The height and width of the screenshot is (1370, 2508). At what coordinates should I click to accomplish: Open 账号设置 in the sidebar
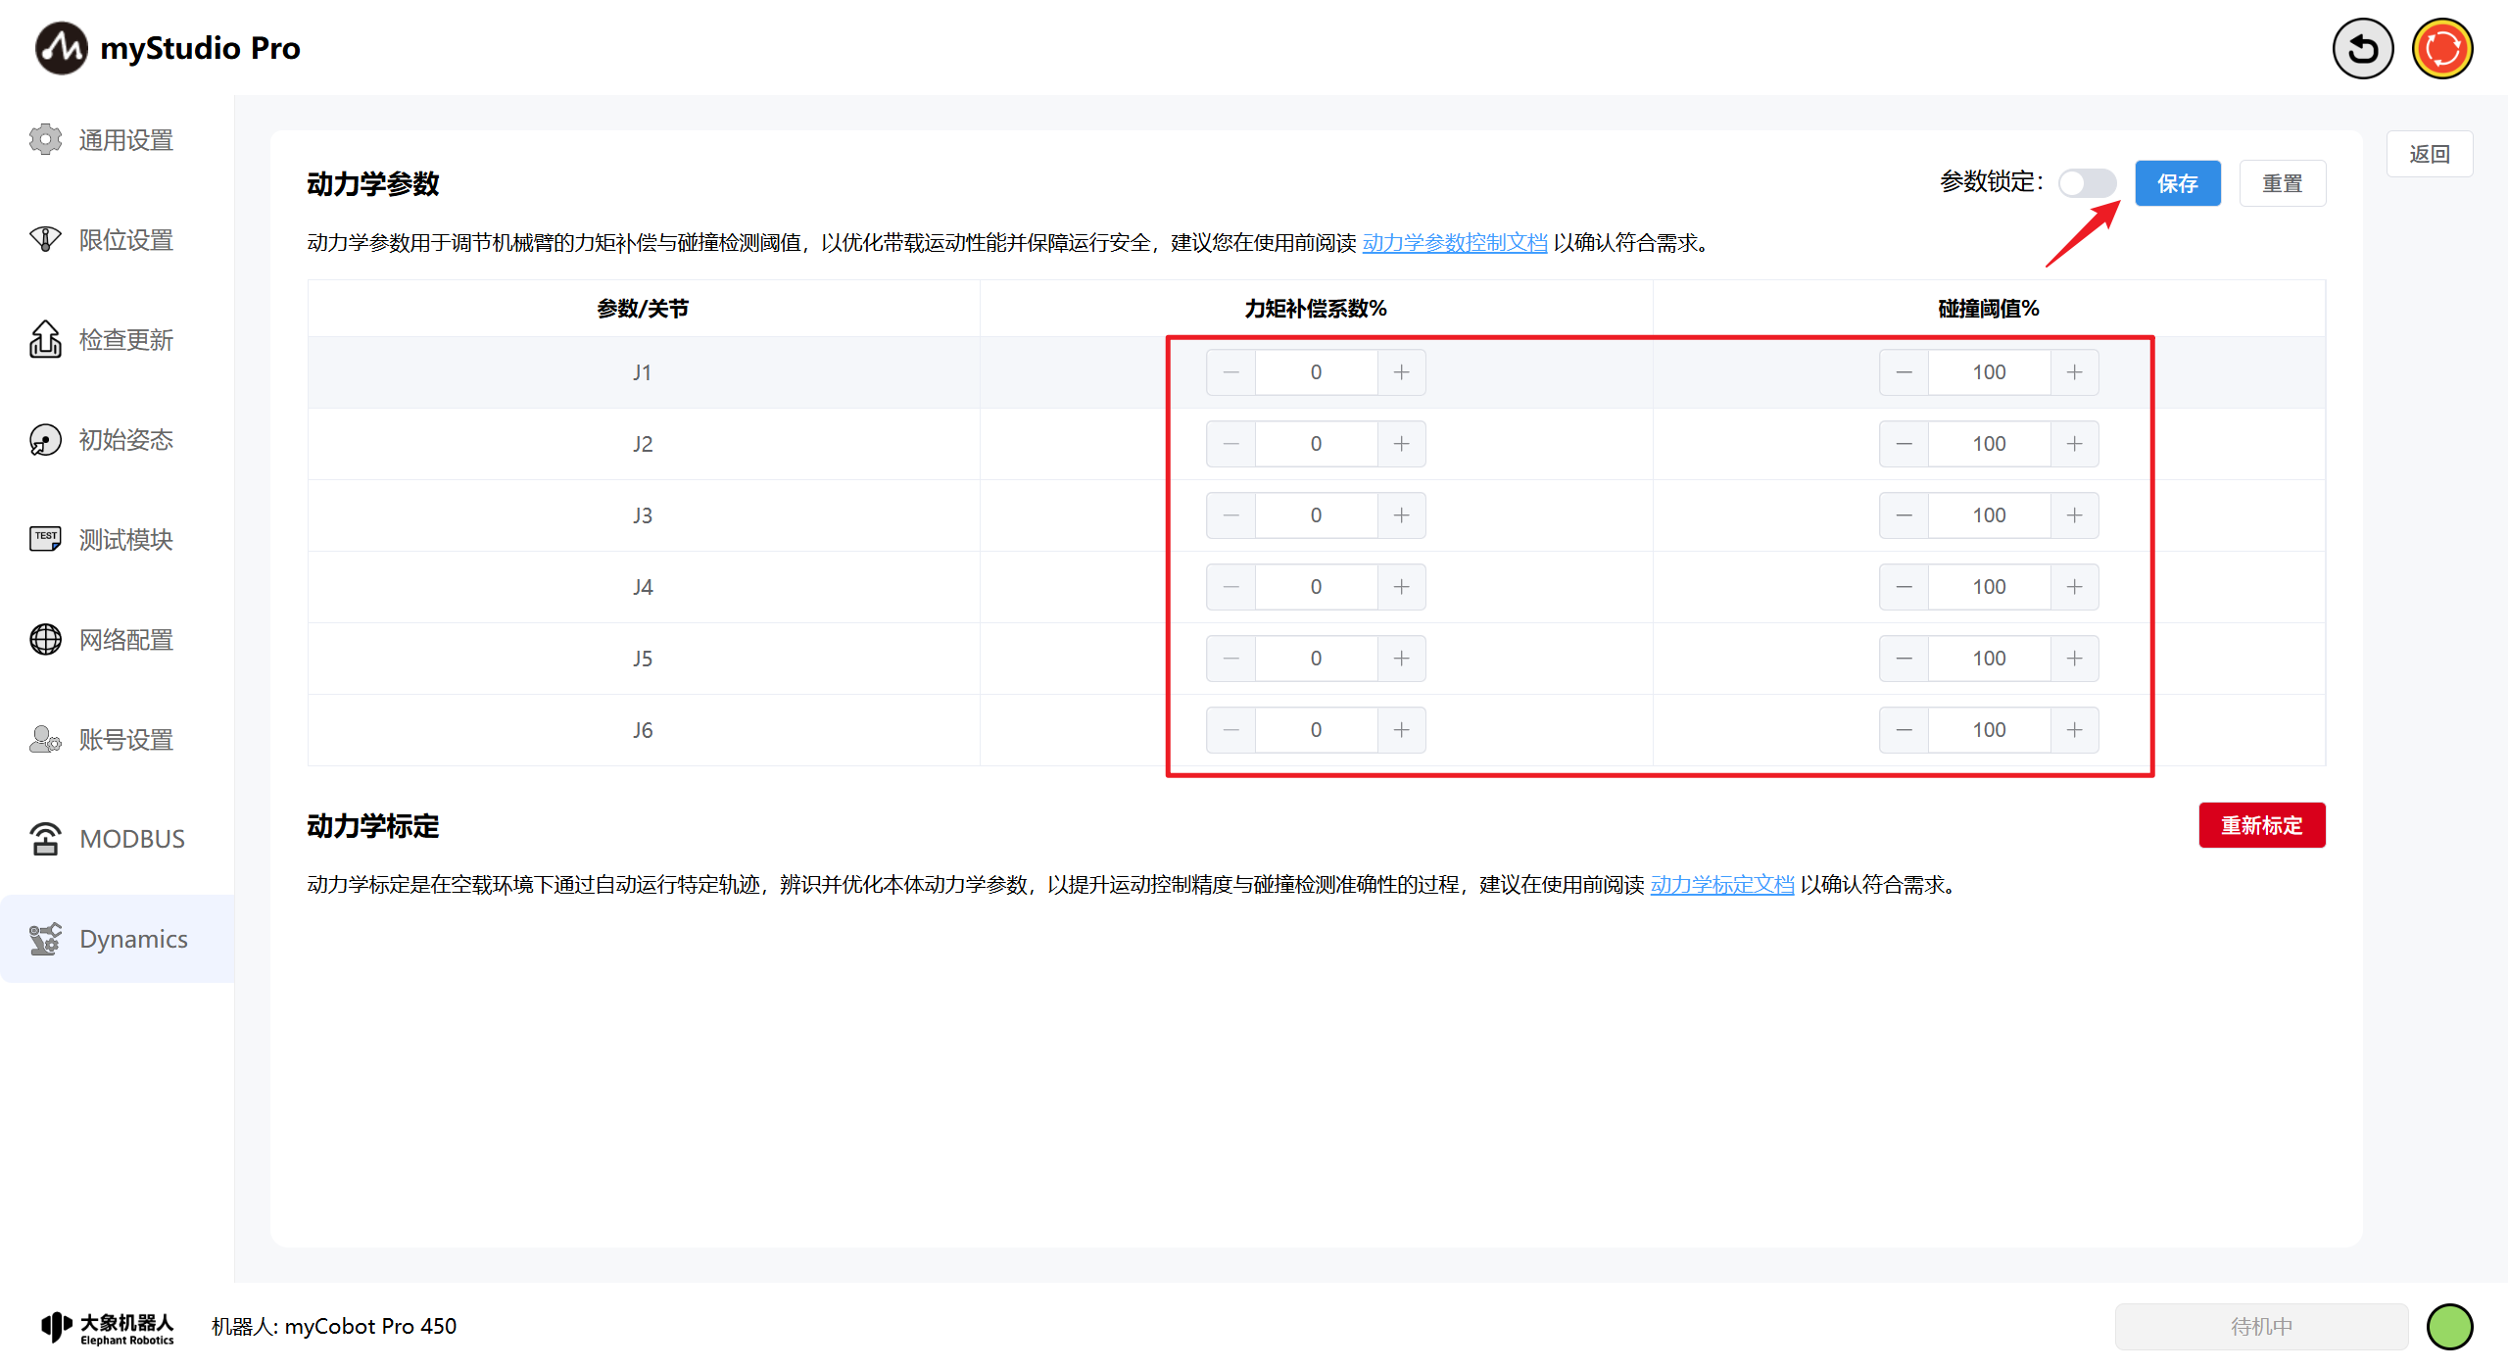(x=125, y=739)
